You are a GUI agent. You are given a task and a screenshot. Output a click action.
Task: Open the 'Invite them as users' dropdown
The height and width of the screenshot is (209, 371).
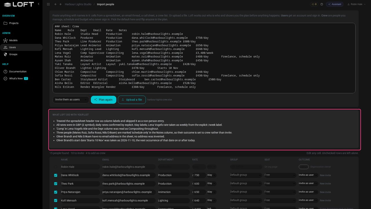point(71,100)
